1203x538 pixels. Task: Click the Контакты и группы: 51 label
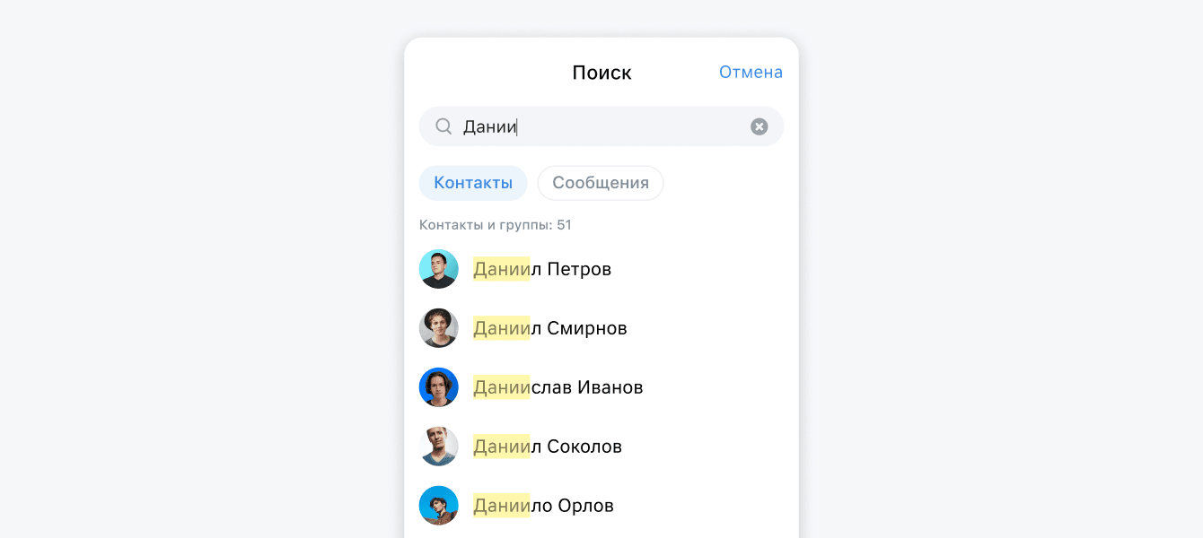coord(496,225)
